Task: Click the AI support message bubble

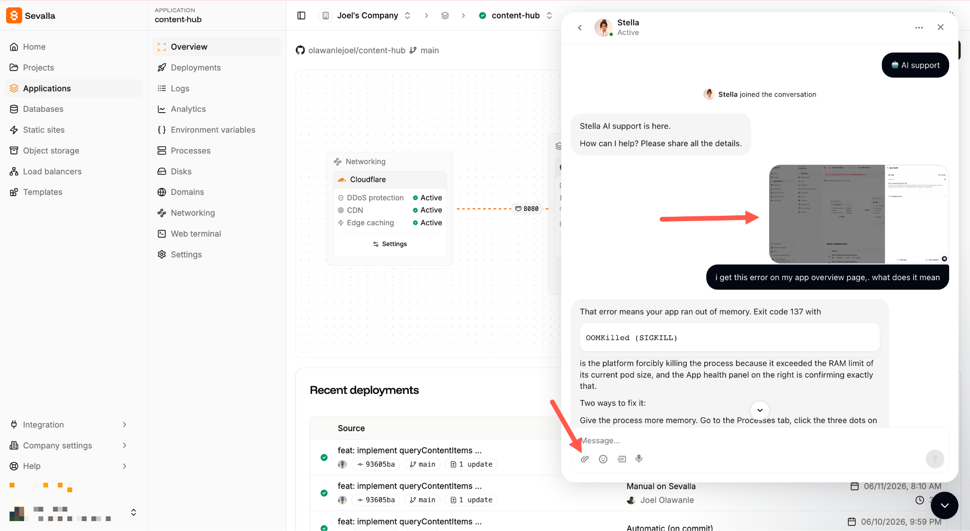Action: click(x=915, y=65)
